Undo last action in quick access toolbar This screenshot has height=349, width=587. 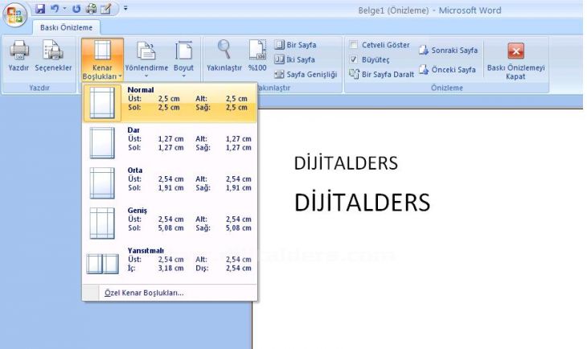[x=55, y=9]
